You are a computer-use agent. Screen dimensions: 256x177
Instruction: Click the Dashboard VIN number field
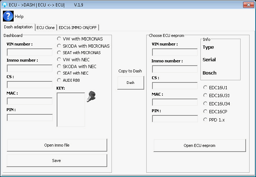coord(29,52)
